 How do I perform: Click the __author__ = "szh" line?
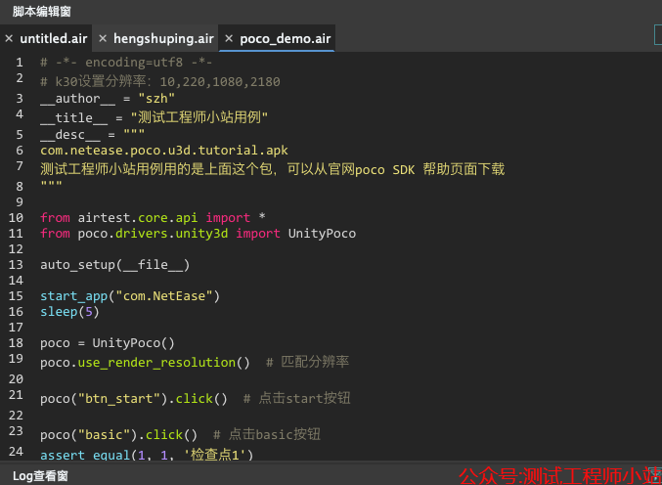tap(108, 99)
